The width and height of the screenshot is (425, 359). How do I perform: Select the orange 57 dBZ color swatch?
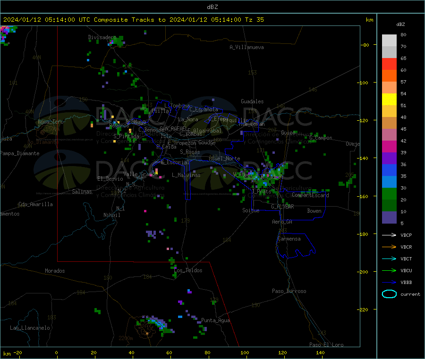[389, 76]
